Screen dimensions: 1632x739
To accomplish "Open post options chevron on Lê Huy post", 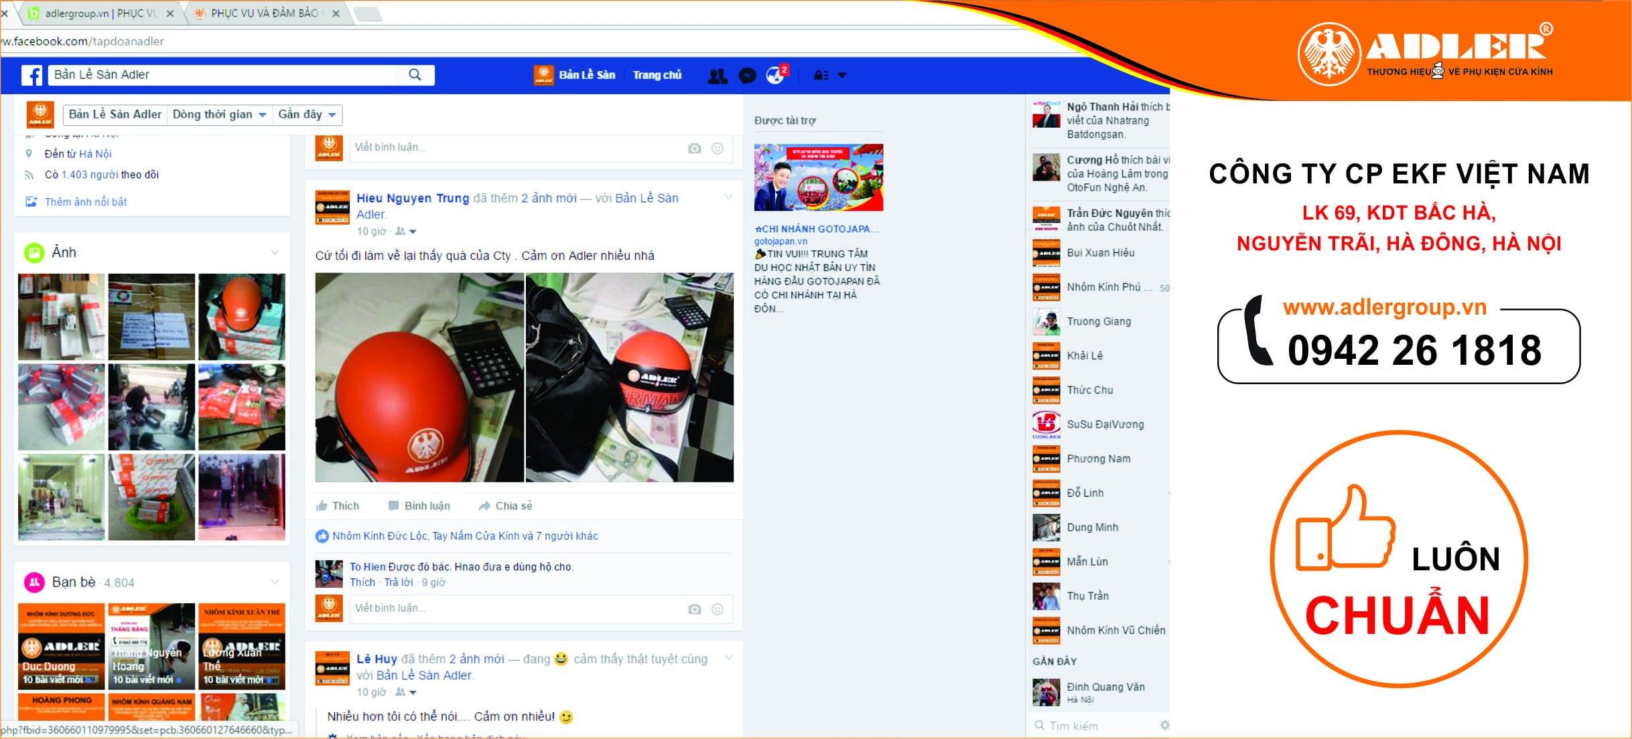I will [x=728, y=658].
